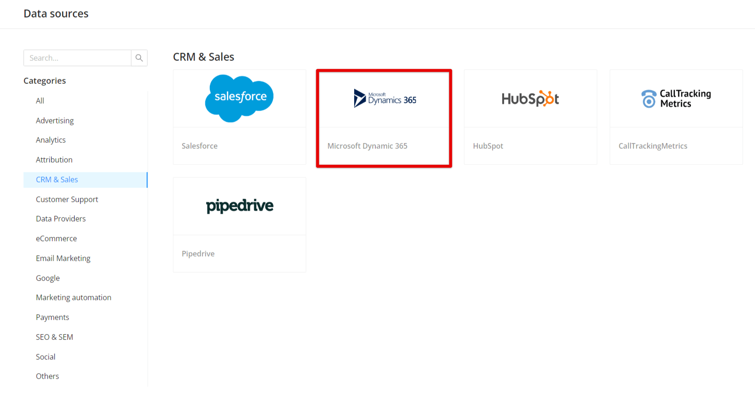Image resolution: width=755 pixels, height=420 pixels.
Task: Select the All category
Action: (x=40, y=100)
